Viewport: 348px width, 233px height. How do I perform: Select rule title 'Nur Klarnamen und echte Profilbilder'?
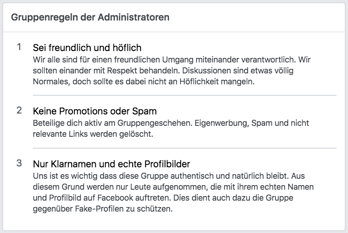point(111,164)
